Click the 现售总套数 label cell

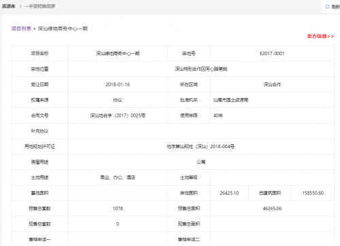(39, 224)
